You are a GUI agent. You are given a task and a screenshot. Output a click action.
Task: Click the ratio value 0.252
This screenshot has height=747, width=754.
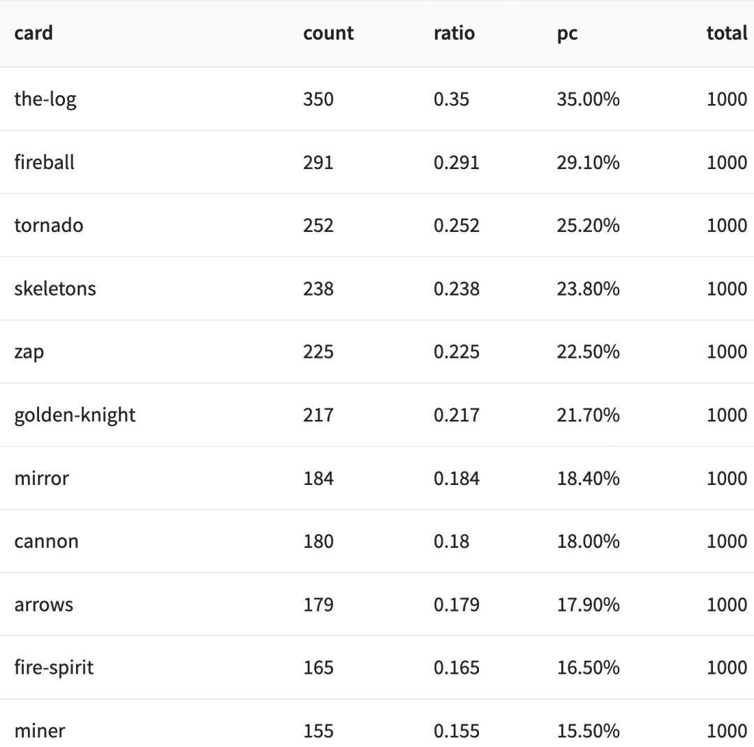[457, 225]
